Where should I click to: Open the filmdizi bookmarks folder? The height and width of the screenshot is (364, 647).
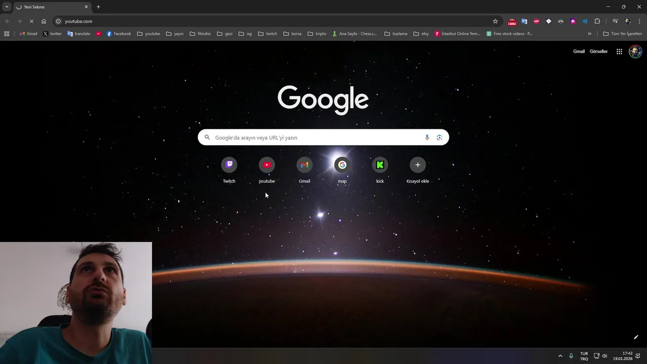click(200, 34)
